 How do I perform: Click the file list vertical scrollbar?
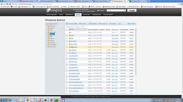pyautogui.click(x=136, y=52)
